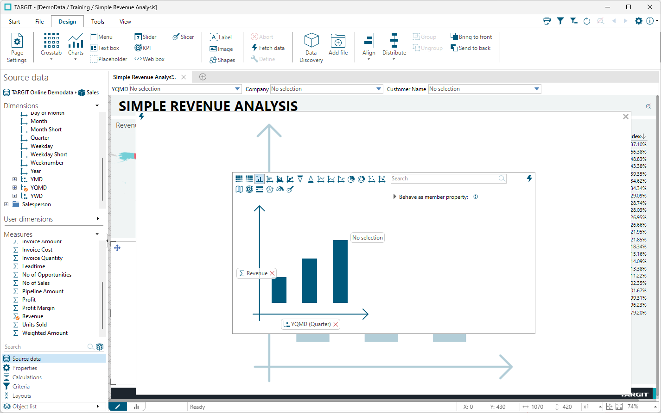
Task: Insert a KPI object
Action: 143,48
